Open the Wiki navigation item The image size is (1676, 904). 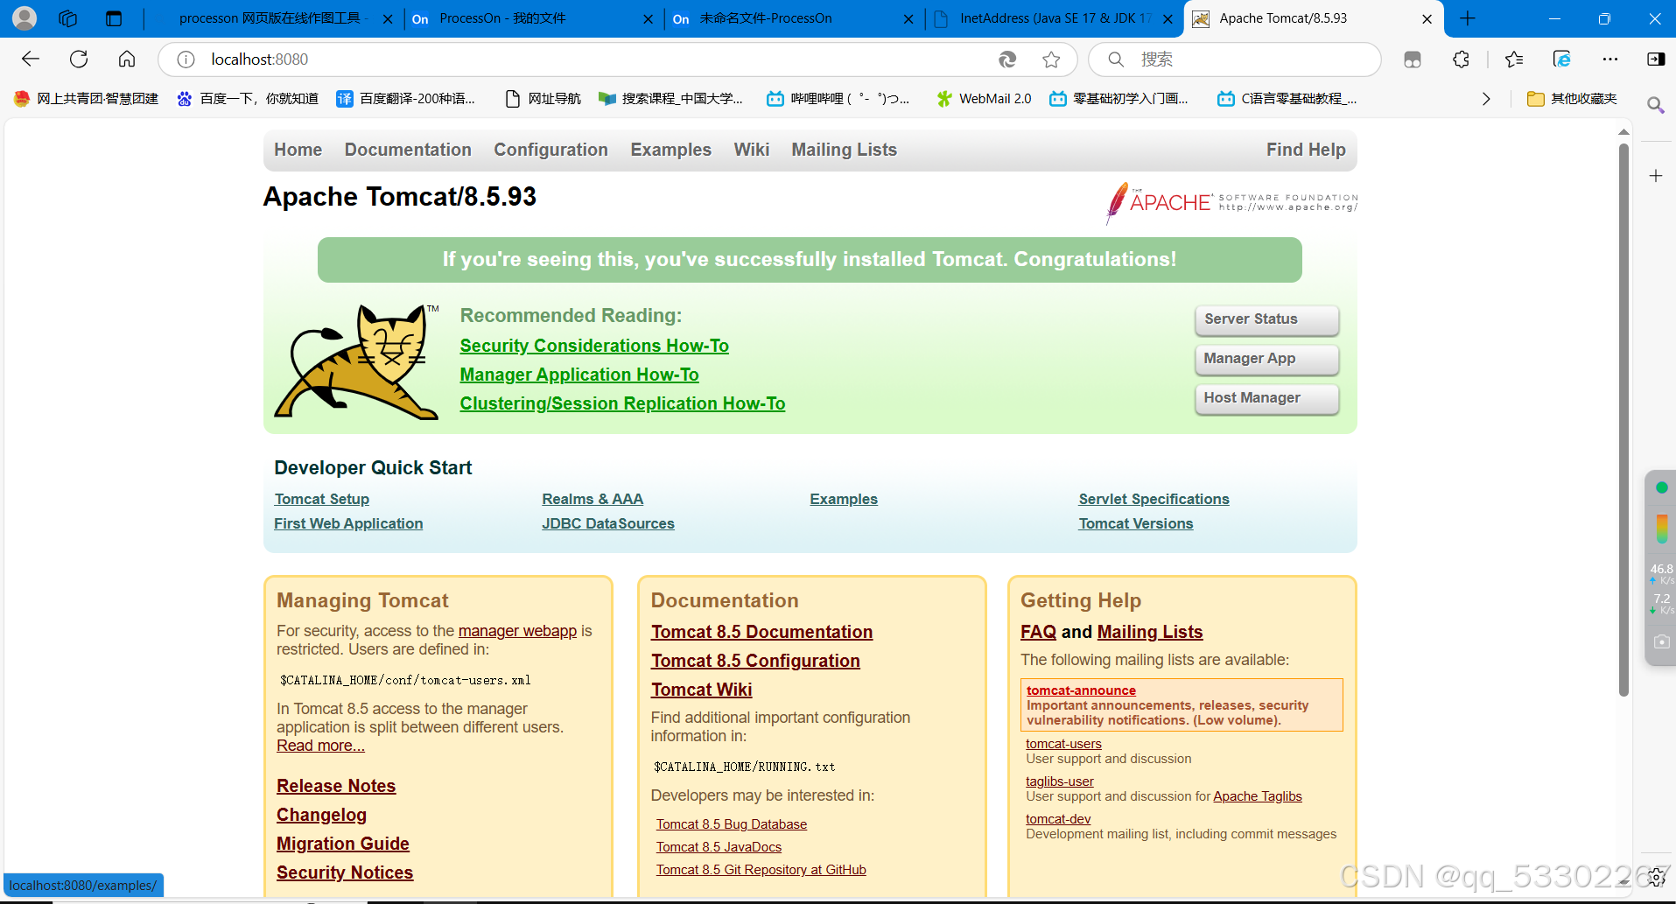(x=751, y=150)
